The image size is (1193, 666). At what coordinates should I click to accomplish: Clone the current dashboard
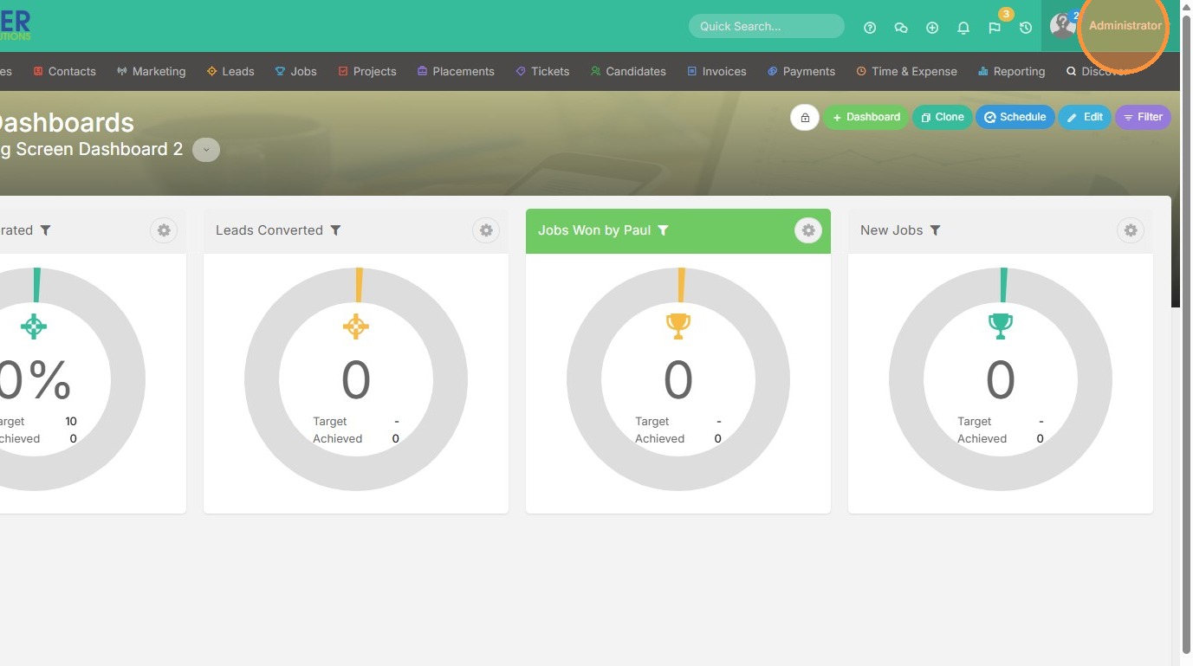[942, 118]
